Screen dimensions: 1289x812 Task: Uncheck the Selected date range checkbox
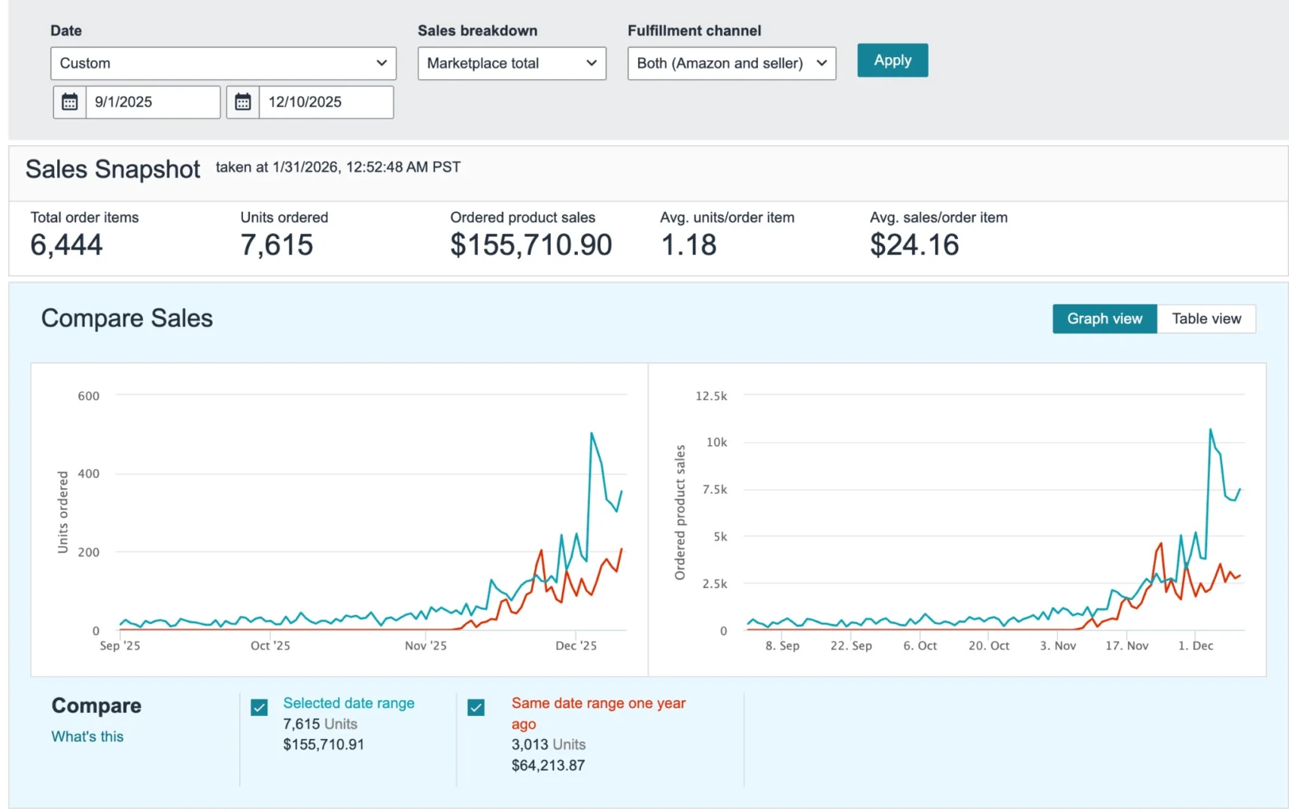click(259, 707)
